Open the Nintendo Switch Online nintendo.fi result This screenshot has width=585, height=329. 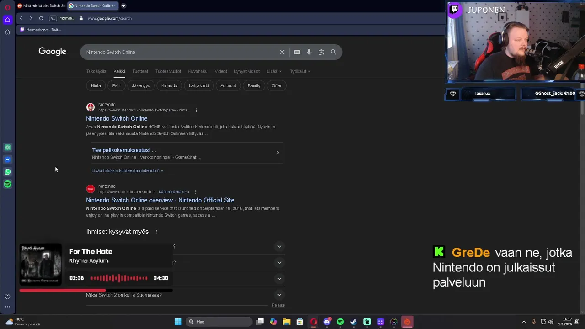coord(117,118)
